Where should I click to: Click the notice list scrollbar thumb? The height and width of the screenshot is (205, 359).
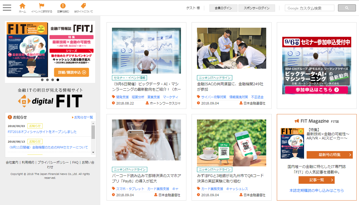(93, 132)
